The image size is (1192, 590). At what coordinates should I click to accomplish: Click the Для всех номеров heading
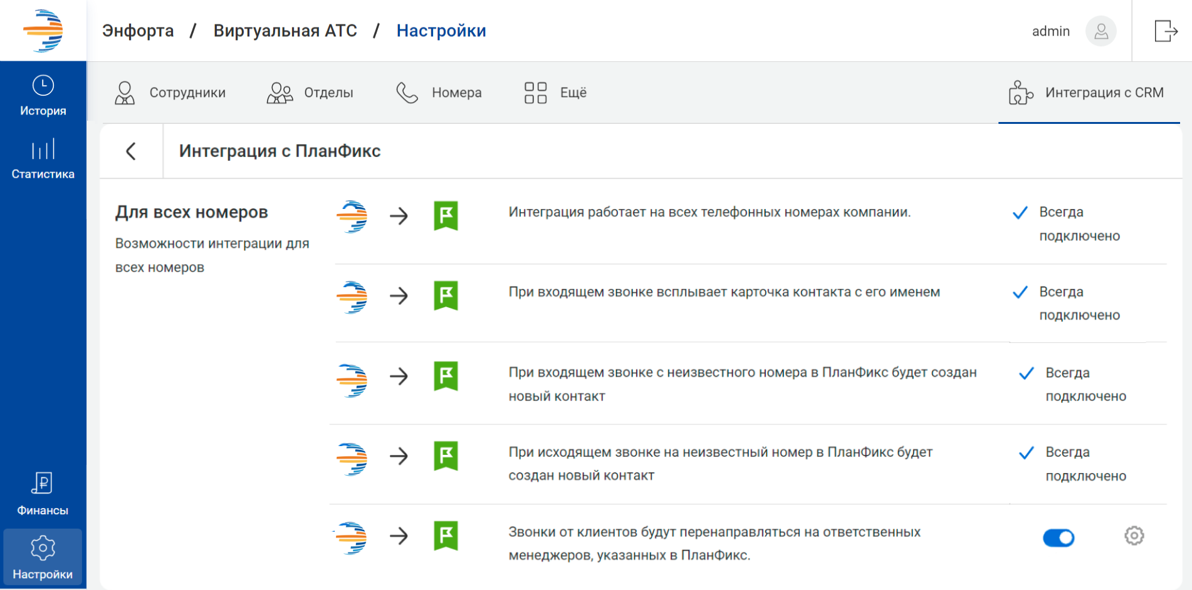191,212
